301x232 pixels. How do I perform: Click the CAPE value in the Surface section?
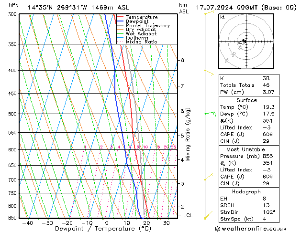(268, 134)
